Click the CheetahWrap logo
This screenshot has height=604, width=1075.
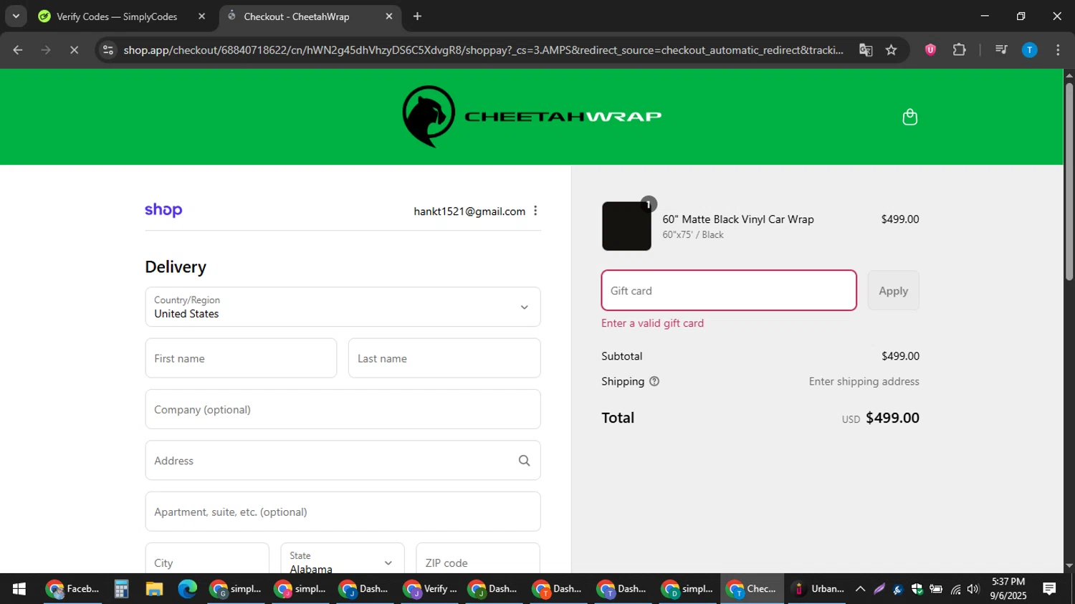click(532, 116)
